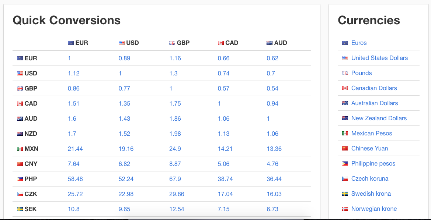The image size is (431, 220).
Task: Click the Chinese flag beside Chinese Yuan
Action: (345, 148)
